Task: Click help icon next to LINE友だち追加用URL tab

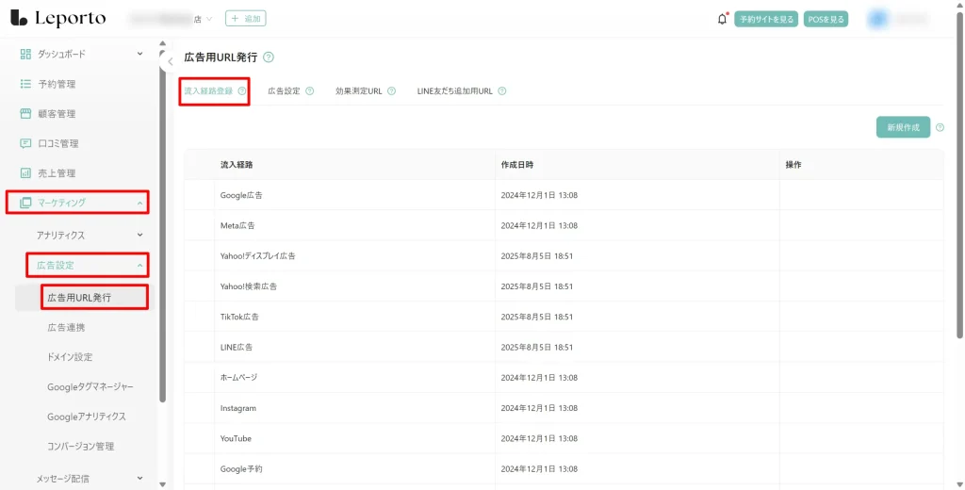Action: pyautogui.click(x=501, y=91)
